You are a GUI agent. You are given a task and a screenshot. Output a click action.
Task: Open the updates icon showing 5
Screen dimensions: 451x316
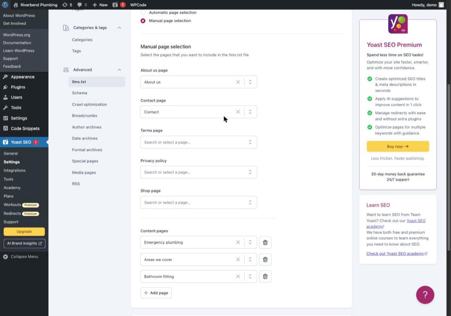(67, 5)
